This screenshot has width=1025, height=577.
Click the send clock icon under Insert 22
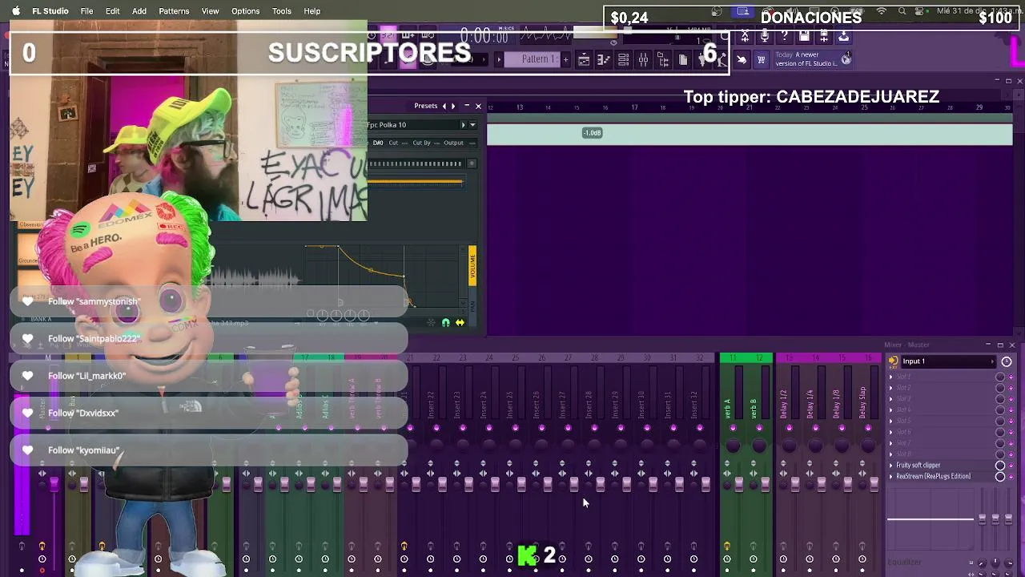pyautogui.click(x=430, y=559)
